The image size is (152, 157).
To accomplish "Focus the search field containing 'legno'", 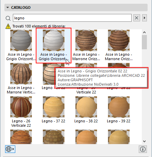I will tap(72, 18).
